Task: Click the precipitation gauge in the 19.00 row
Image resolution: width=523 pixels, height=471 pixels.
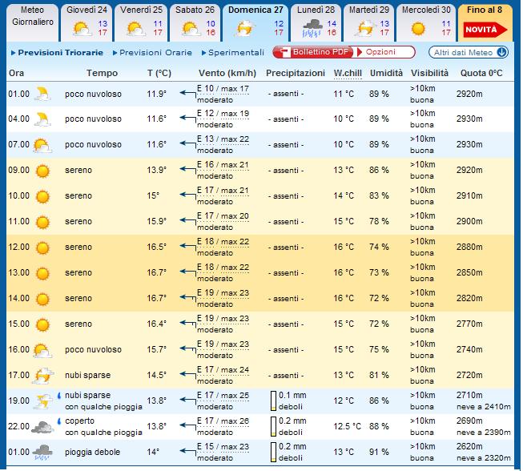Action: point(273,401)
